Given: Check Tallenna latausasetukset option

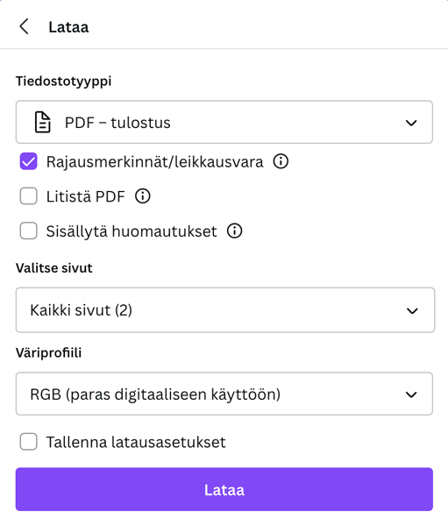Looking at the screenshot, I should 29,442.
